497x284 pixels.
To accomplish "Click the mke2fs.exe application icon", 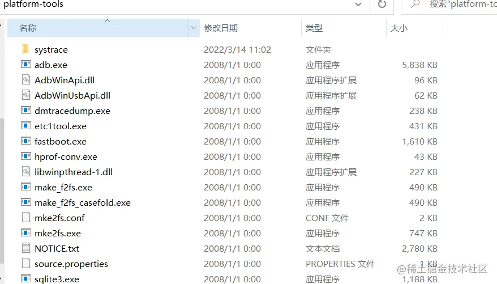I will click(x=26, y=232).
